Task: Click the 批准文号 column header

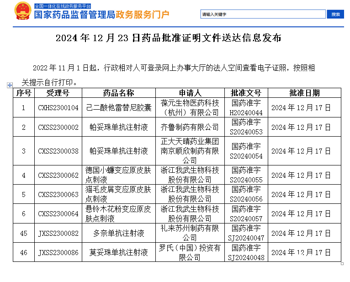Action: point(246,93)
